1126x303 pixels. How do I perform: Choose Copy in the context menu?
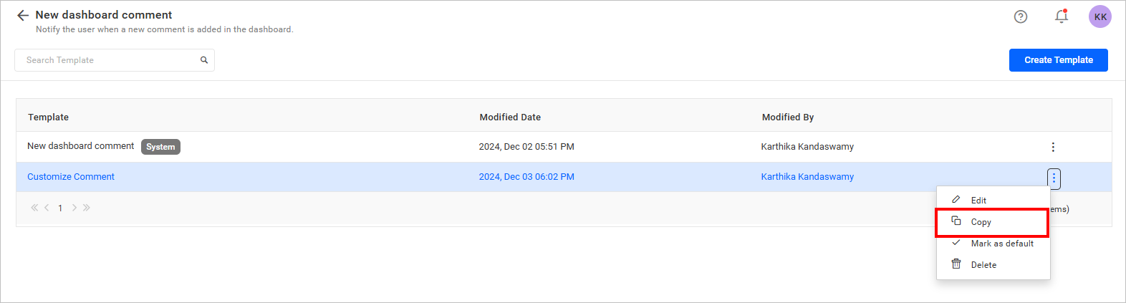tap(981, 222)
